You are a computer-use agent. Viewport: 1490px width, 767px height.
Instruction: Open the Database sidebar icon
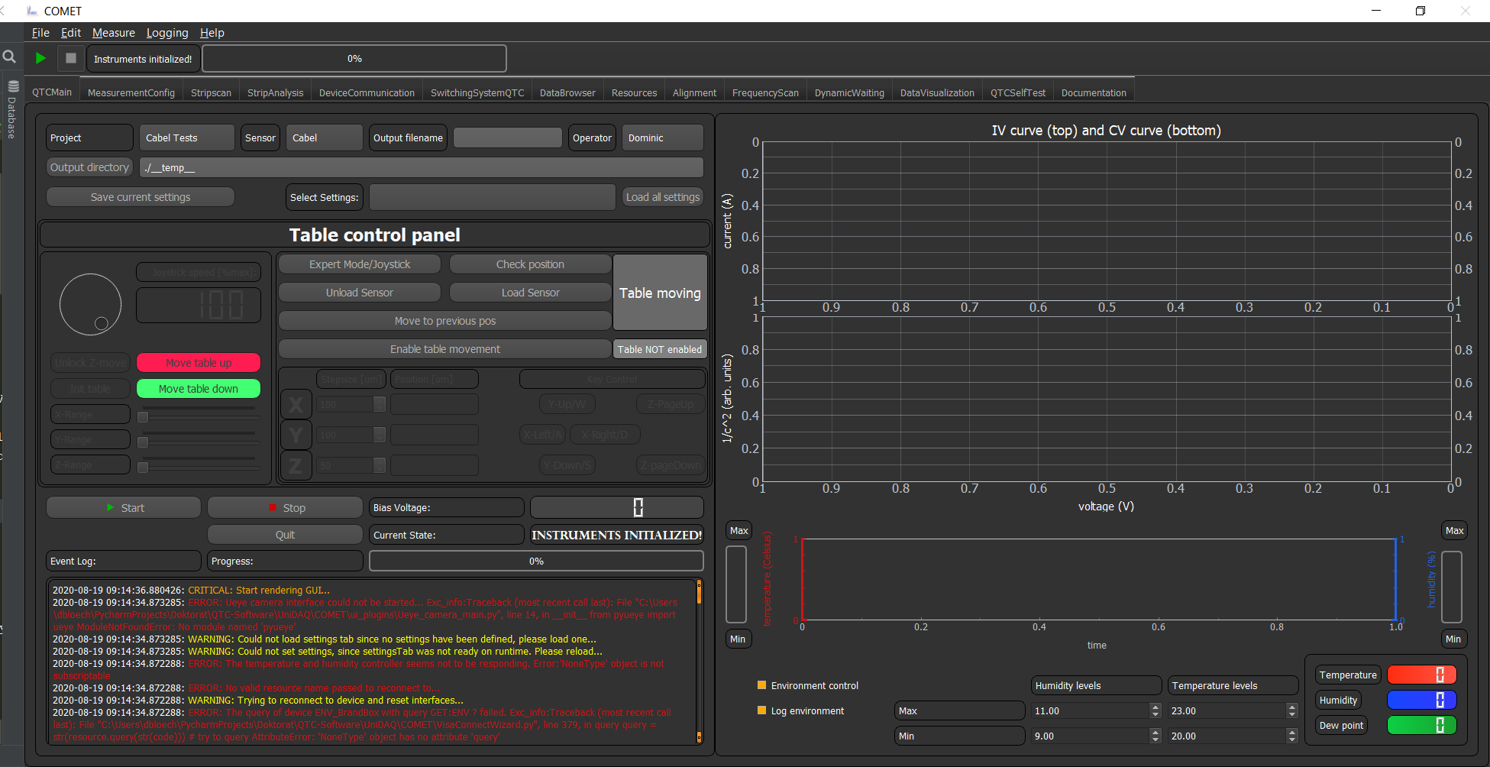pos(12,108)
